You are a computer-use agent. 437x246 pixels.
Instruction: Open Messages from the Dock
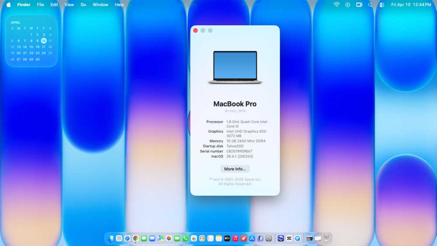144,238
